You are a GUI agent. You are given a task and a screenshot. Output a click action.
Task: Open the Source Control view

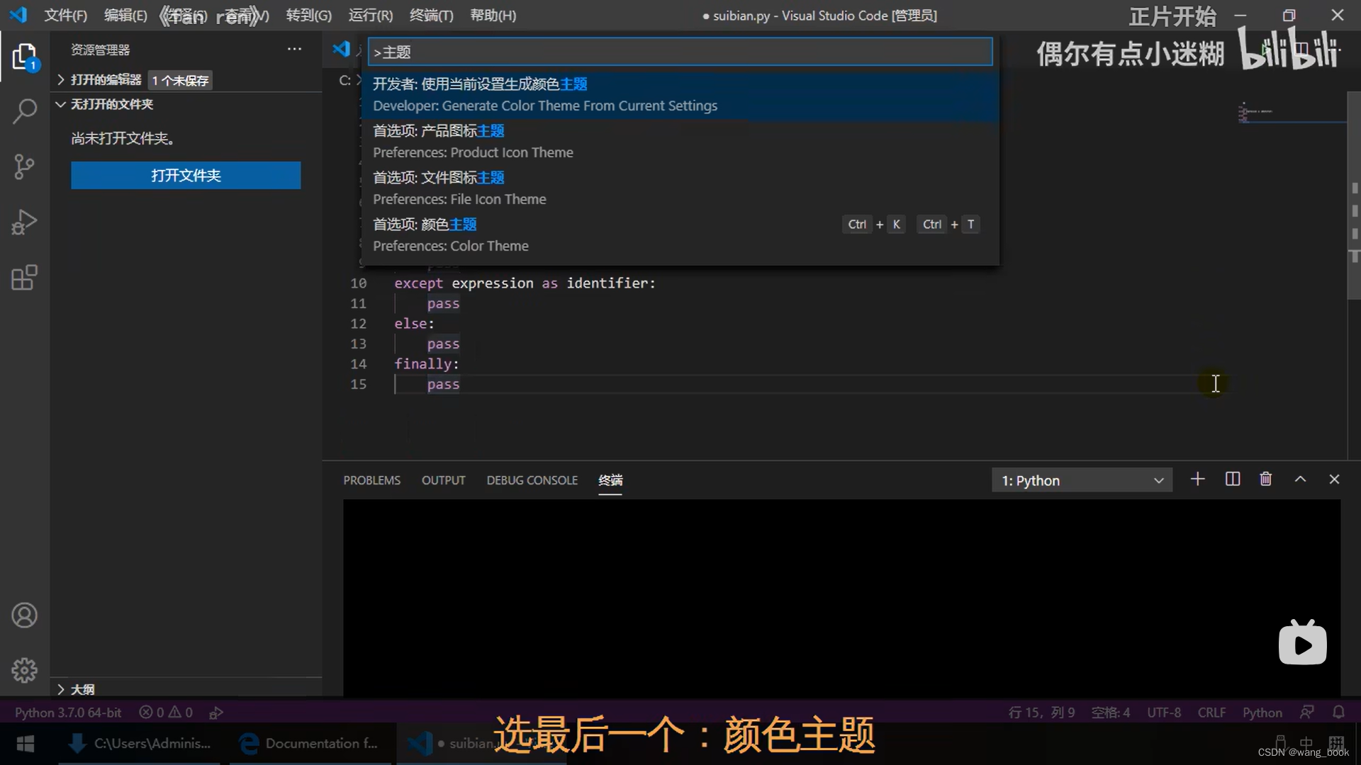coord(25,167)
